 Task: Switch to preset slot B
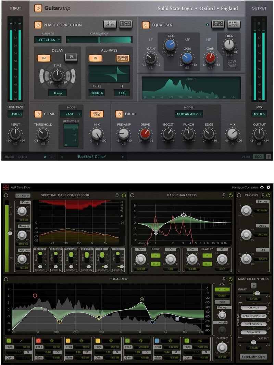pos(52,157)
